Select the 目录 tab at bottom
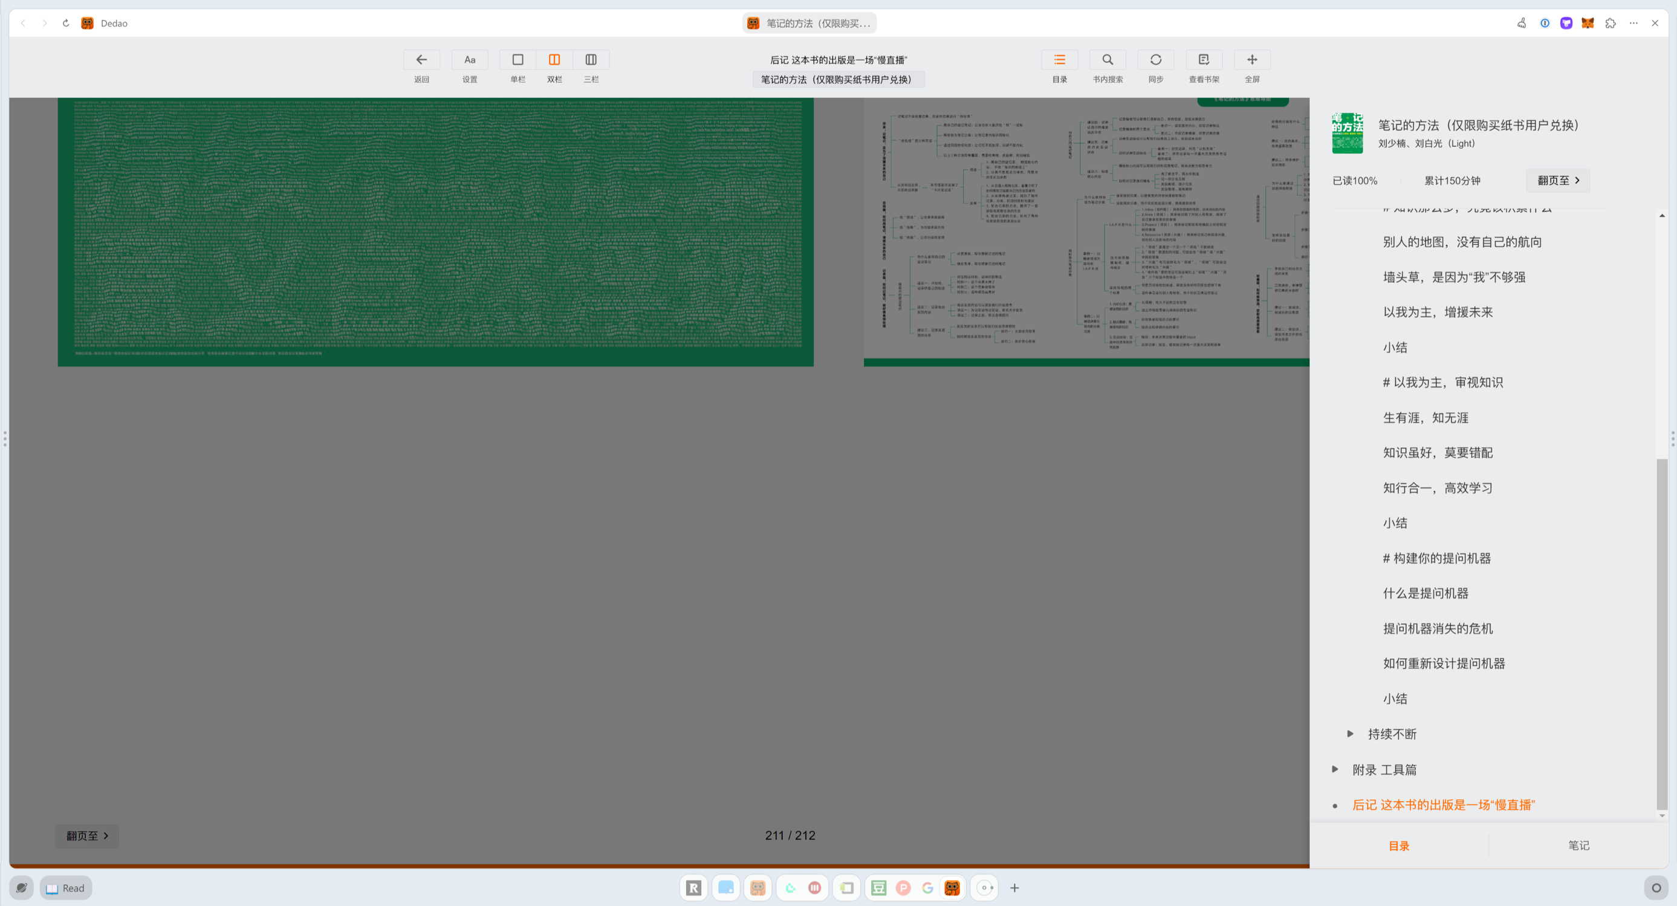This screenshot has height=906, width=1677. click(x=1398, y=846)
